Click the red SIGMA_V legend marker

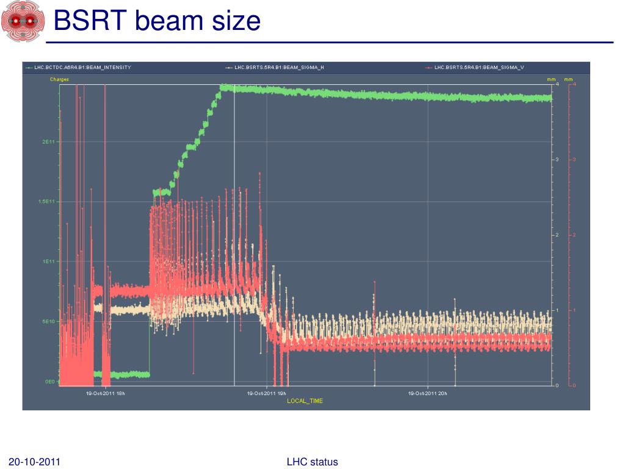(429, 68)
